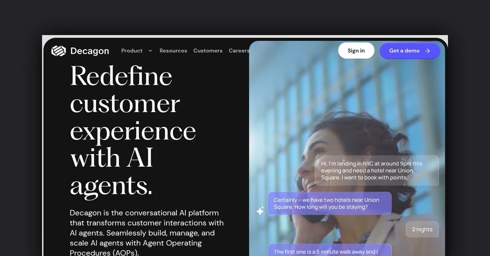Select the "Hi, I'm landing in NYC" chat bubble

pyautogui.click(x=377, y=170)
